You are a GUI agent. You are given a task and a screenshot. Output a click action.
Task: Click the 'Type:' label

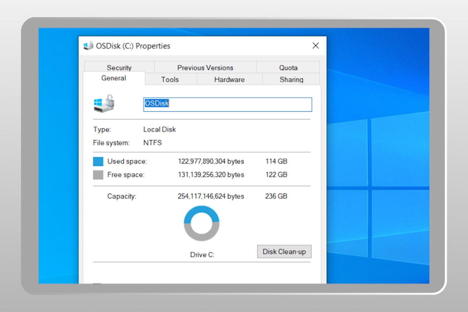[x=102, y=130]
